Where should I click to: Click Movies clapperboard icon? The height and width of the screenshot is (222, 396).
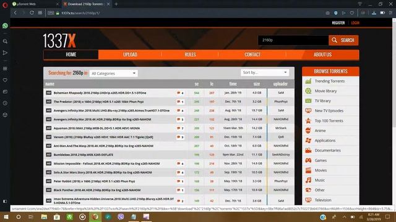click(308, 170)
